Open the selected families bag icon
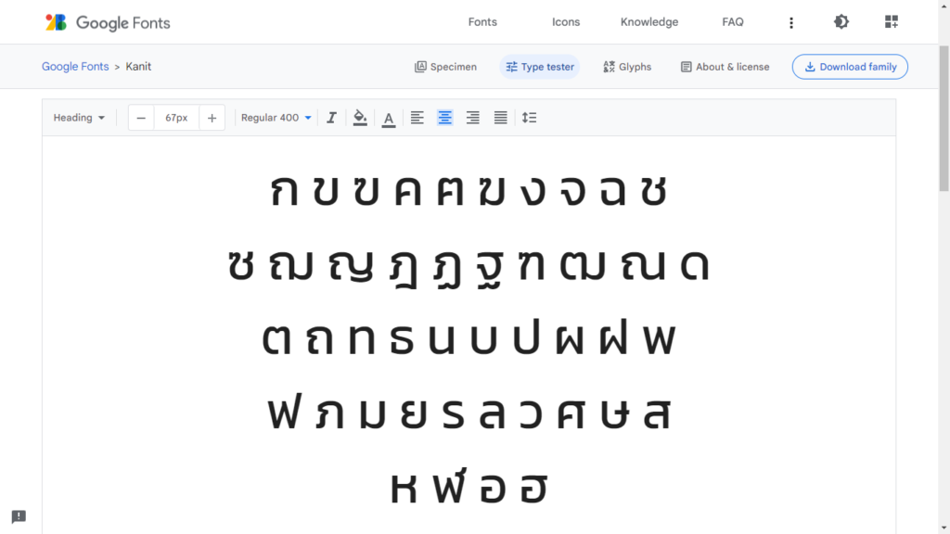The height and width of the screenshot is (534, 950). [892, 22]
